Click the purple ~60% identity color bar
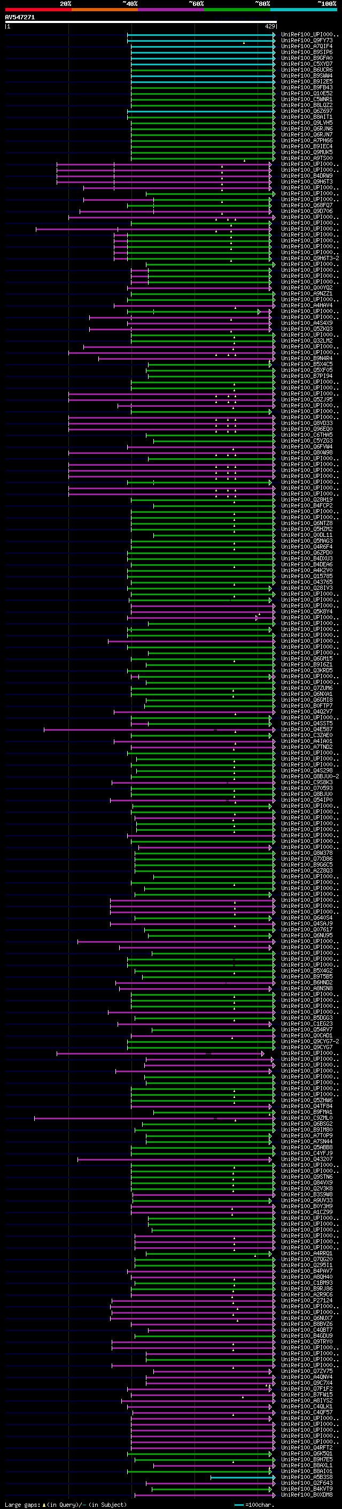The width and height of the screenshot is (342, 1509). click(x=170, y=10)
